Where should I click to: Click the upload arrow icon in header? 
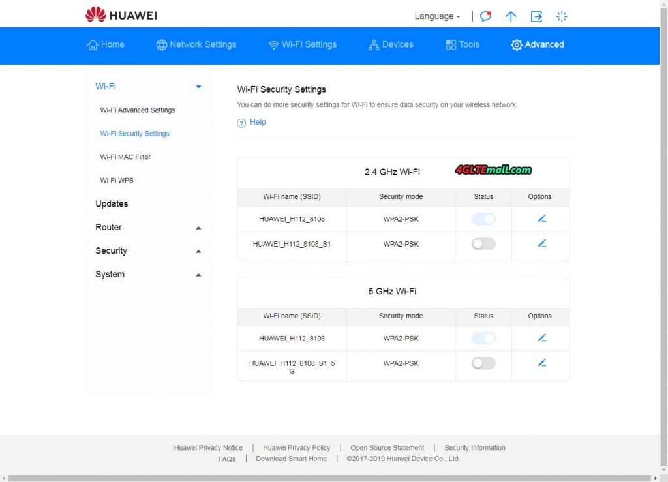pyautogui.click(x=511, y=16)
